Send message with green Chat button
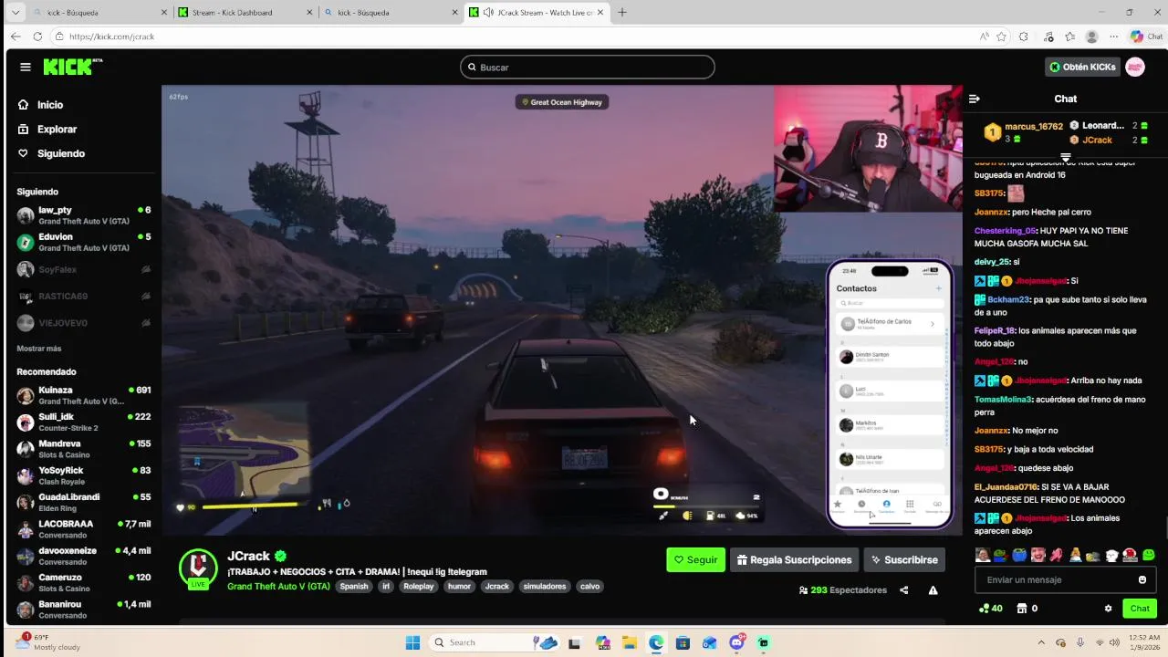Image resolution: width=1168 pixels, height=657 pixels. [1140, 609]
